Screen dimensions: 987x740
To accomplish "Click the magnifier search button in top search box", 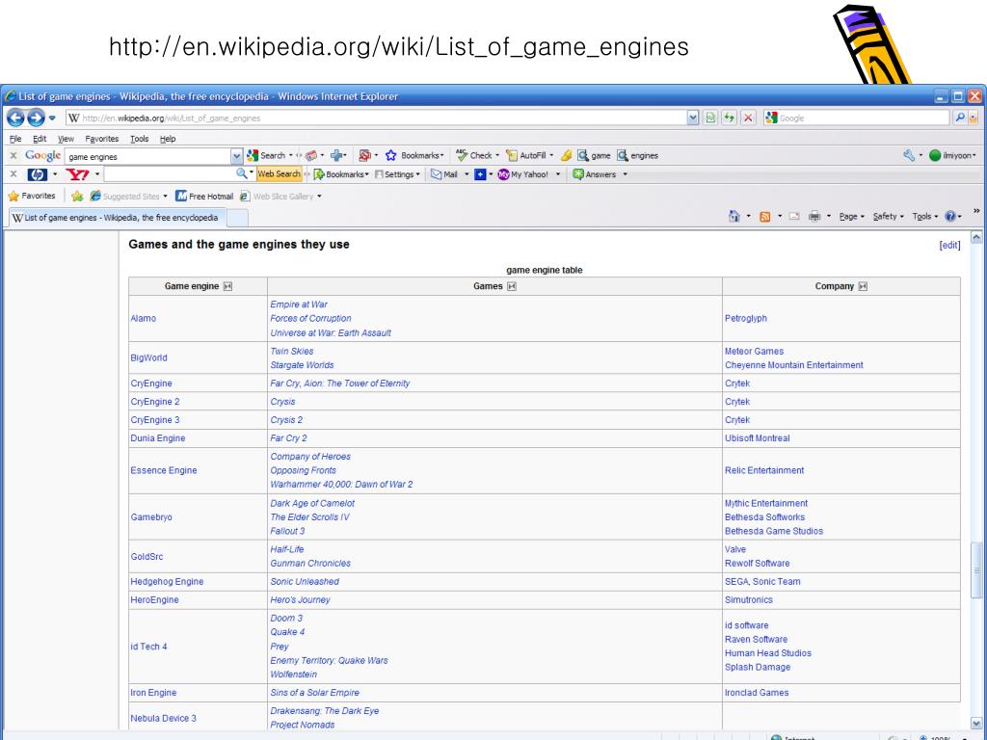I will pos(959,118).
